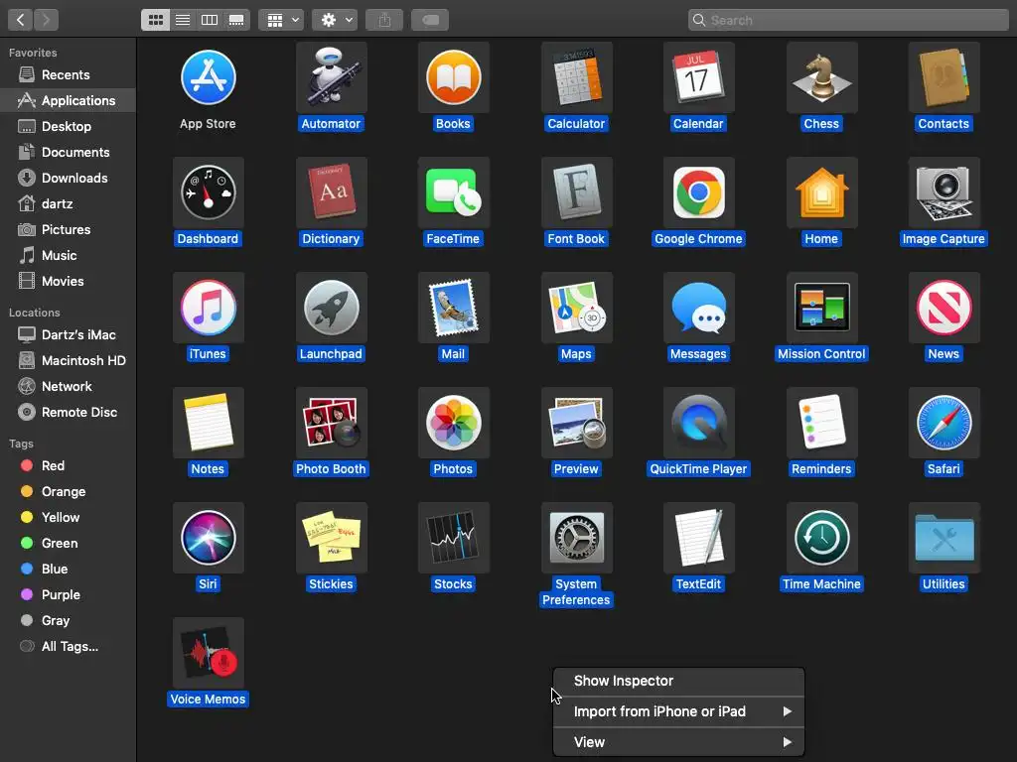Select the Chess knight icon

(x=821, y=77)
